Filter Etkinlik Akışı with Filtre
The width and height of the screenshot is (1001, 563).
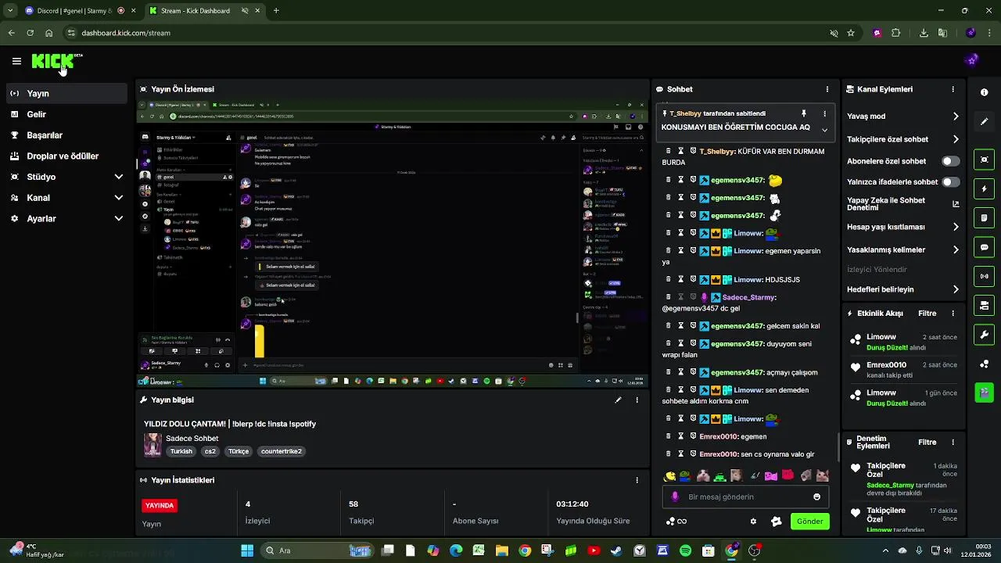click(927, 314)
